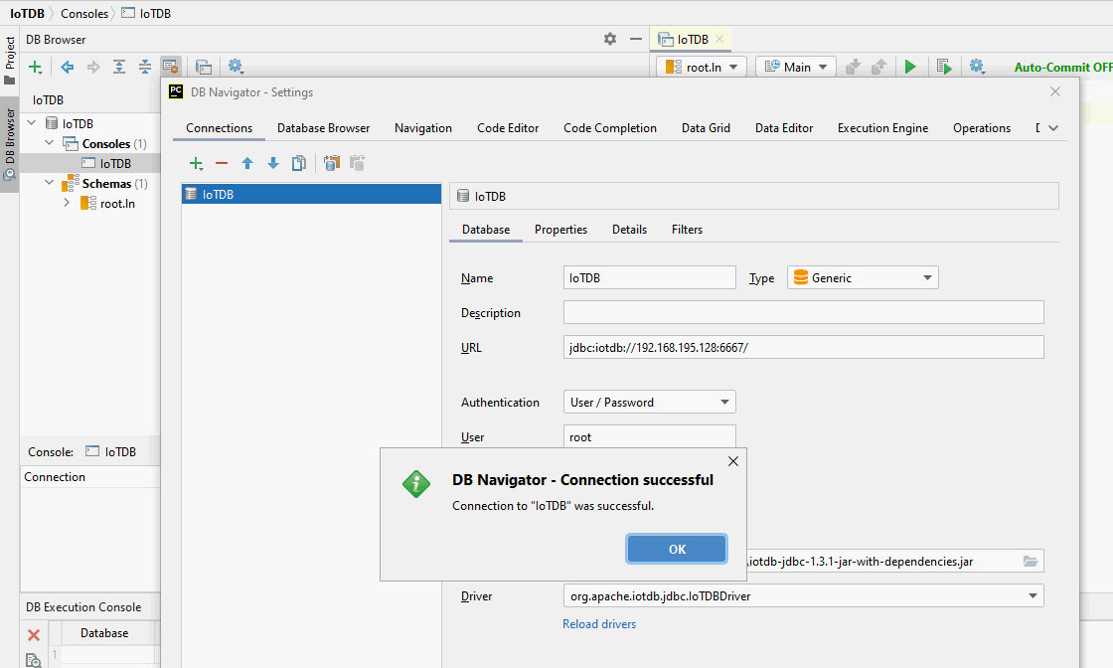This screenshot has width=1113, height=668.
Task: Click Consoles in the breadcrumb path
Action: pyautogui.click(x=84, y=14)
